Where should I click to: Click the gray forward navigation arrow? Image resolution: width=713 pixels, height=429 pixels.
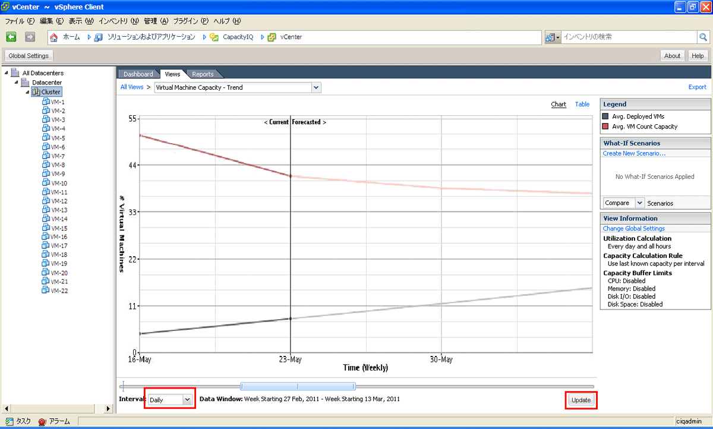click(x=30, y=37)
